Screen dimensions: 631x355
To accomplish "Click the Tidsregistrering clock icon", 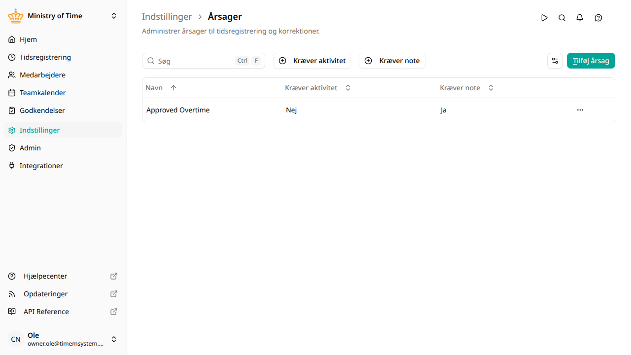I will pos(12,57).
